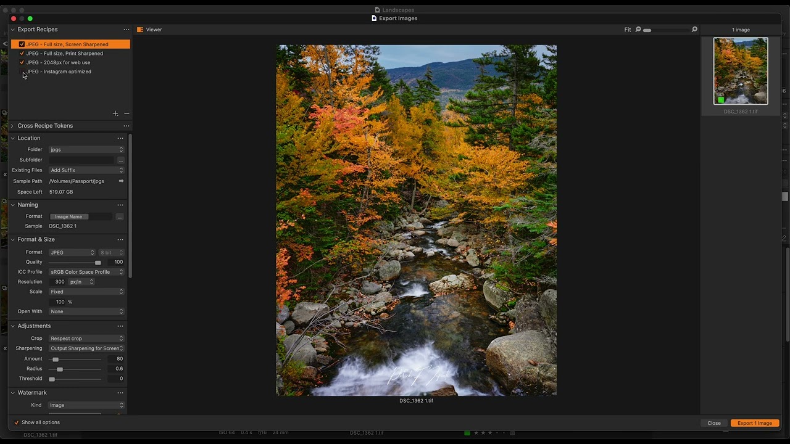Open Sharpening dropdown Output Sharpening for Screen
790x444 pixels.
coord(86,348)
